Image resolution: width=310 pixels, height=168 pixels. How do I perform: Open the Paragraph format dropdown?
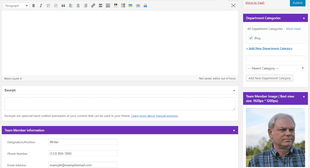(16, 6)
